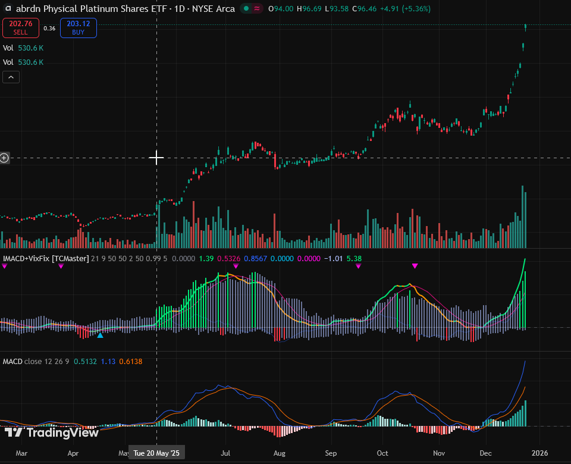571x464 pixels.
Task: Click the 1D interval label
Action: pos(180,9)
